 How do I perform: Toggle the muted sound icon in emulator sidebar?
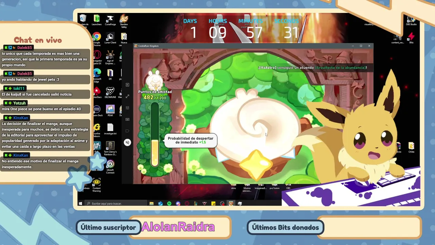(x=127, y=143)
